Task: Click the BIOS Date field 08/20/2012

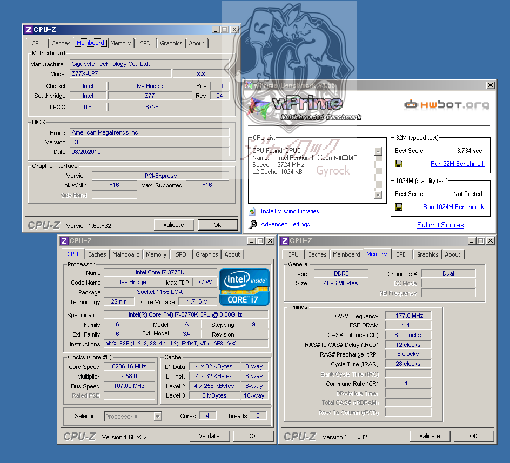Action: [150, 152]
